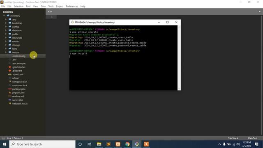
Task: Open the .env file
Action: 14,60
